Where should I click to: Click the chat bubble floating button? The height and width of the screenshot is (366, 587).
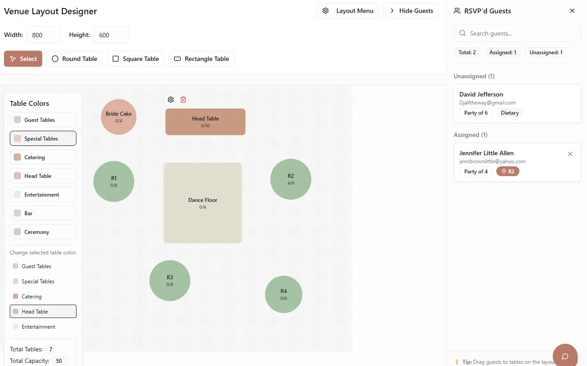pos(565,356)
